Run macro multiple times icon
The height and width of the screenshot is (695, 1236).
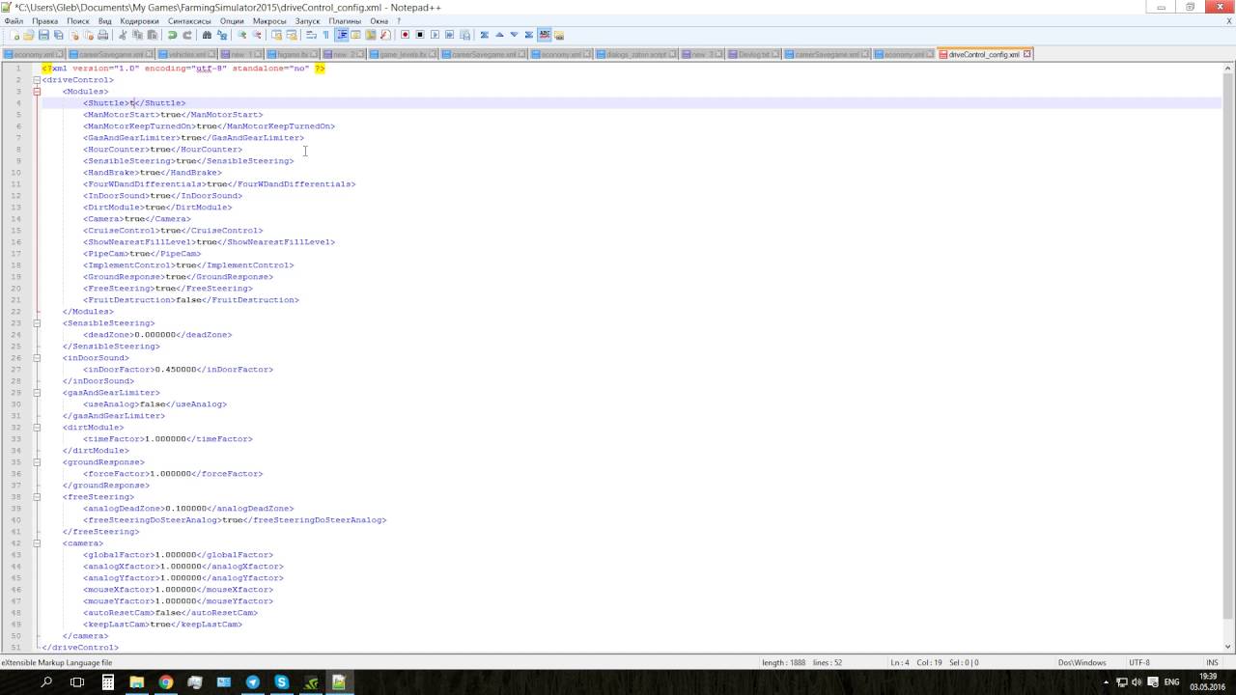(449, 35)
